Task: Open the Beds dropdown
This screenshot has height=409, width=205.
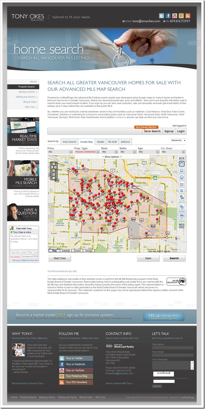Action: click(109, 152)
